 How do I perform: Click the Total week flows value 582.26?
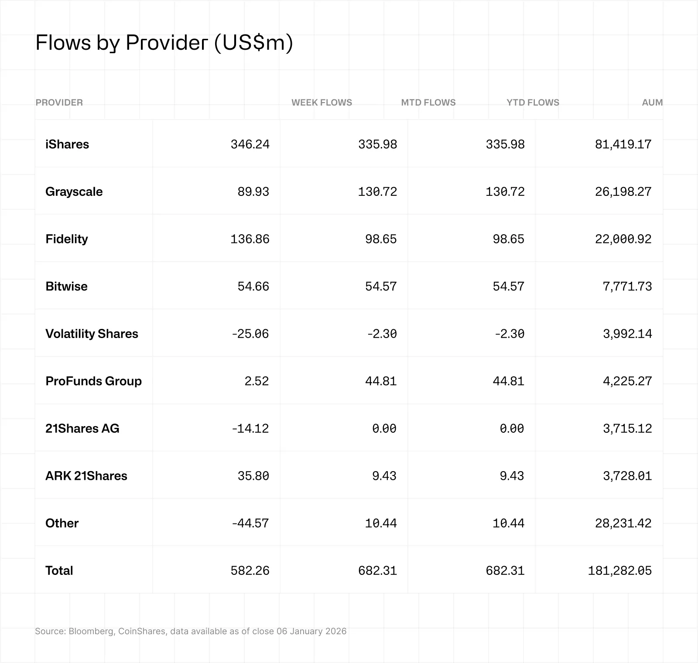tap(250, 571)
